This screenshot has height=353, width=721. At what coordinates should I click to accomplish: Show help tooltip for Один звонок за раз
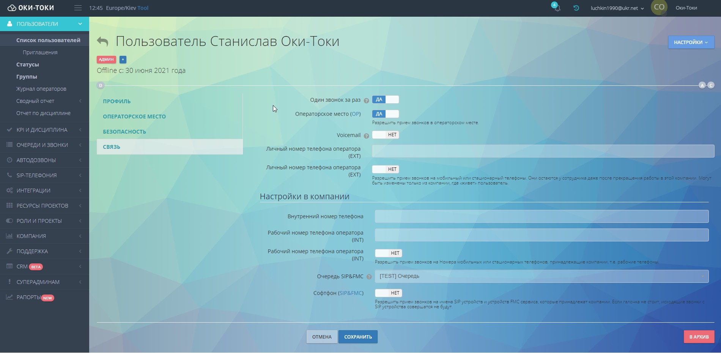pos(366,101)
